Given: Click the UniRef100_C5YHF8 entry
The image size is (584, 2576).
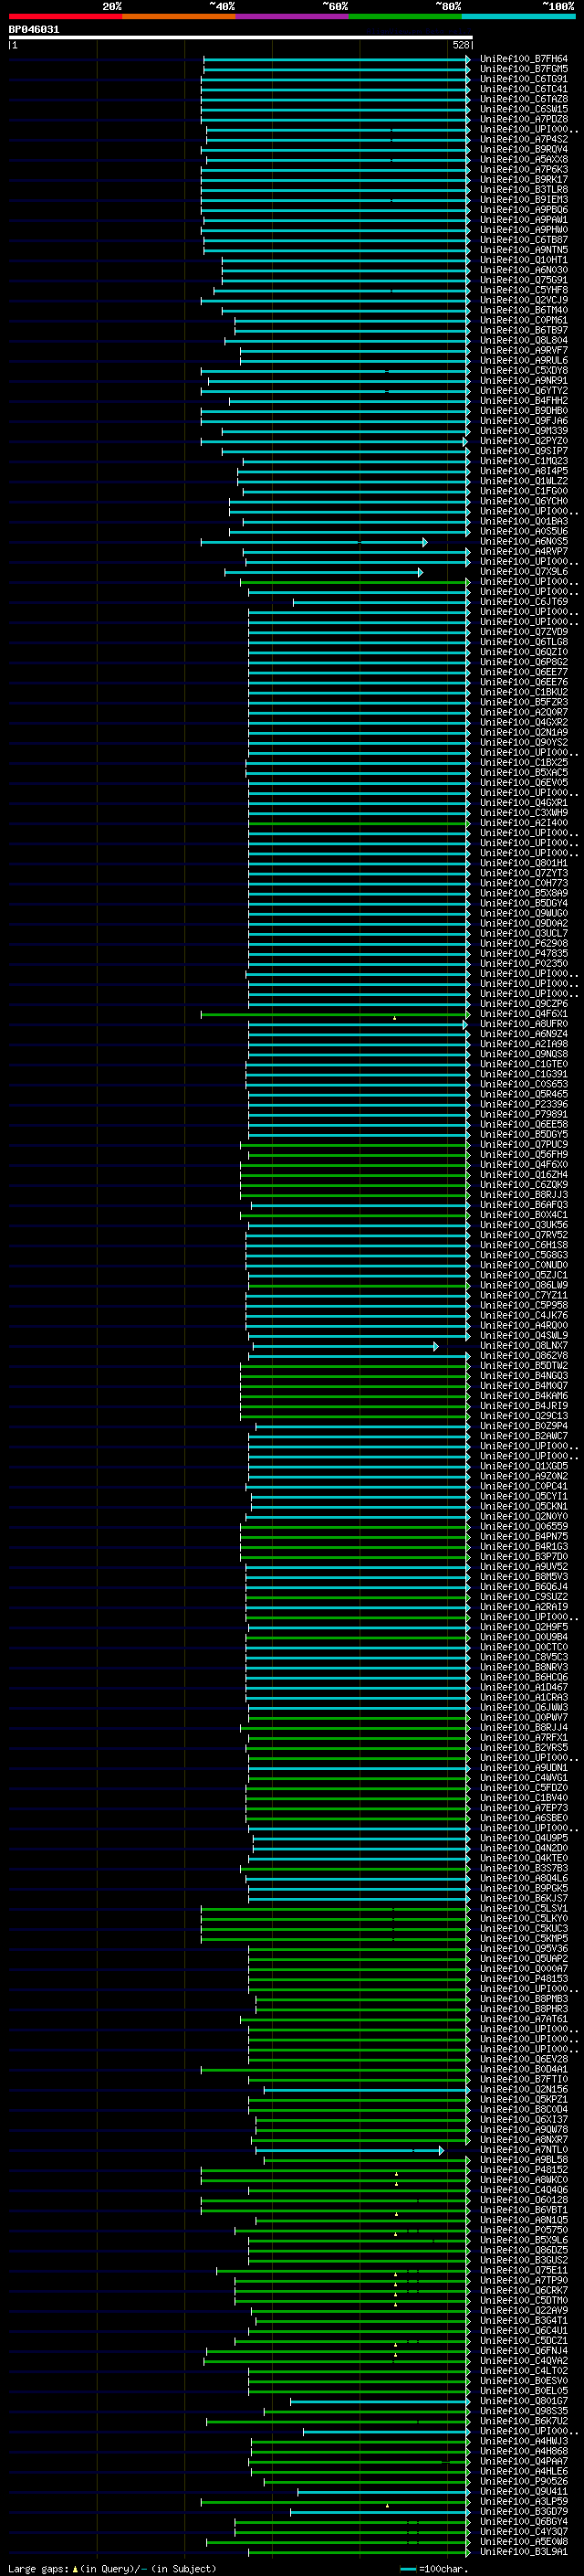Looking at the screenshot, I should click(x=523, y=290).
